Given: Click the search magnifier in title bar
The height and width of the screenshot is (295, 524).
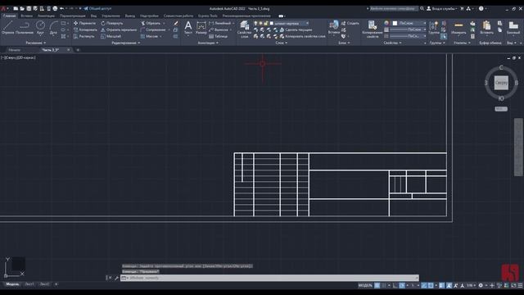Looking at the screenshot, I should coord(422,9).
